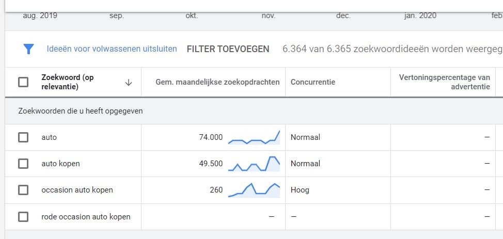The height and width of the screenshot is (239, 503).
Task: Check the box for keyword auto
Action: (23, 137)
